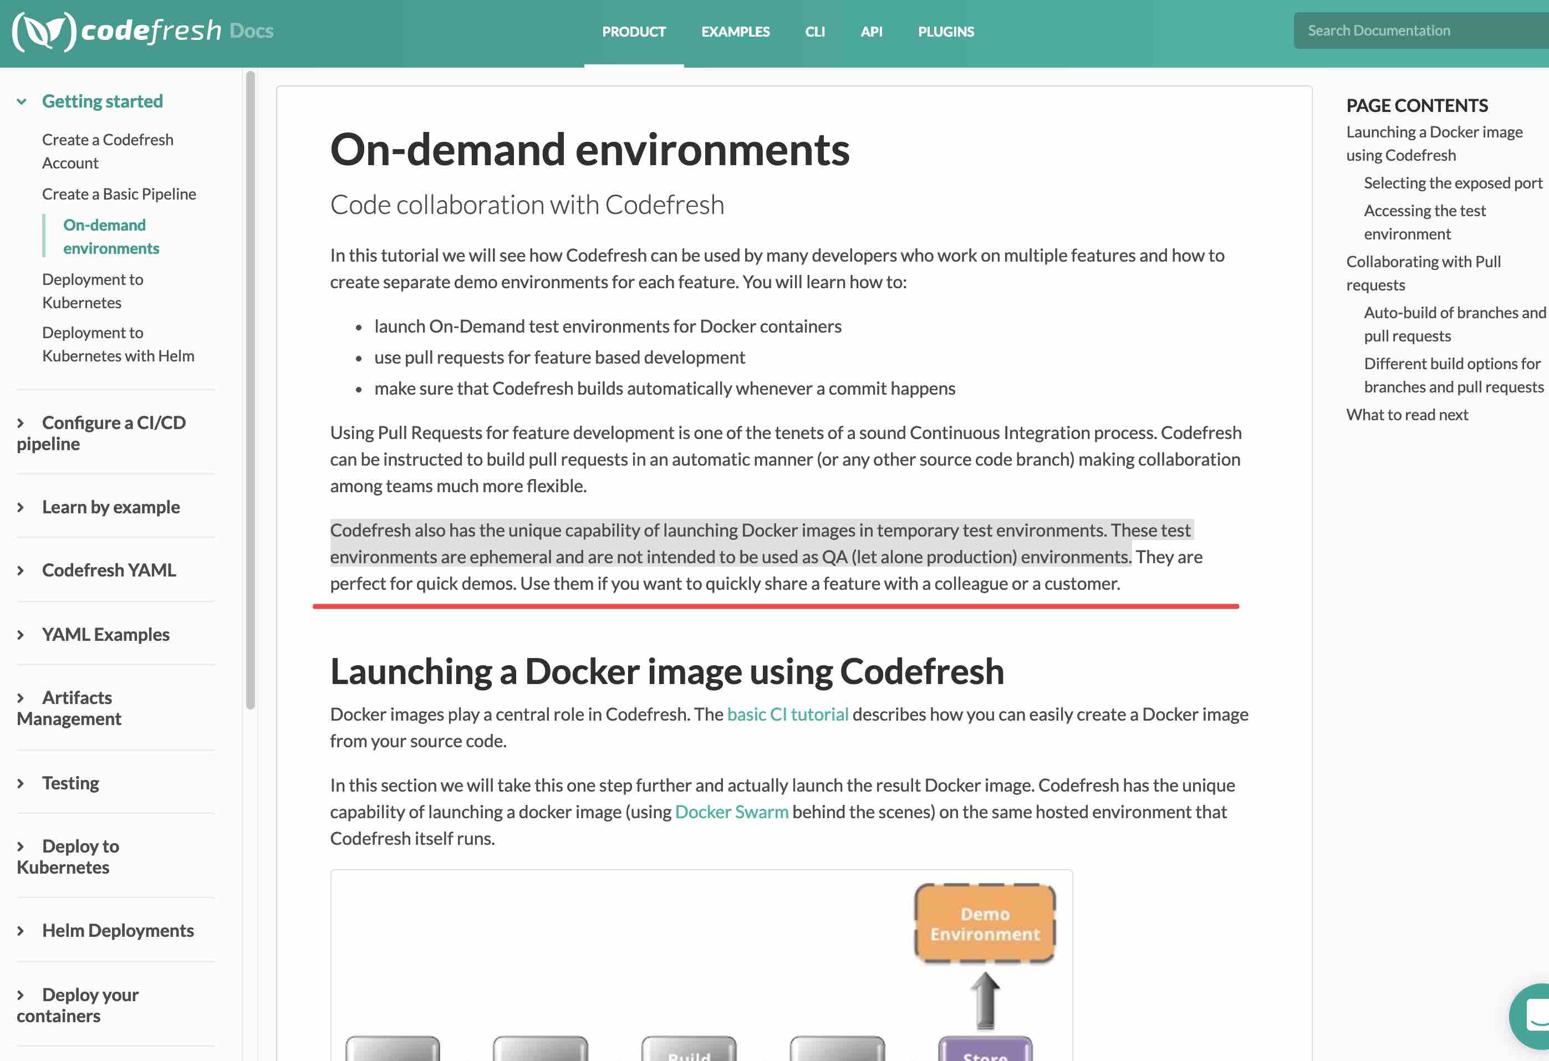Switch to the EXAMPLES navigation tab
This screenshot has height=1061, width=1549.
point(735,32)
